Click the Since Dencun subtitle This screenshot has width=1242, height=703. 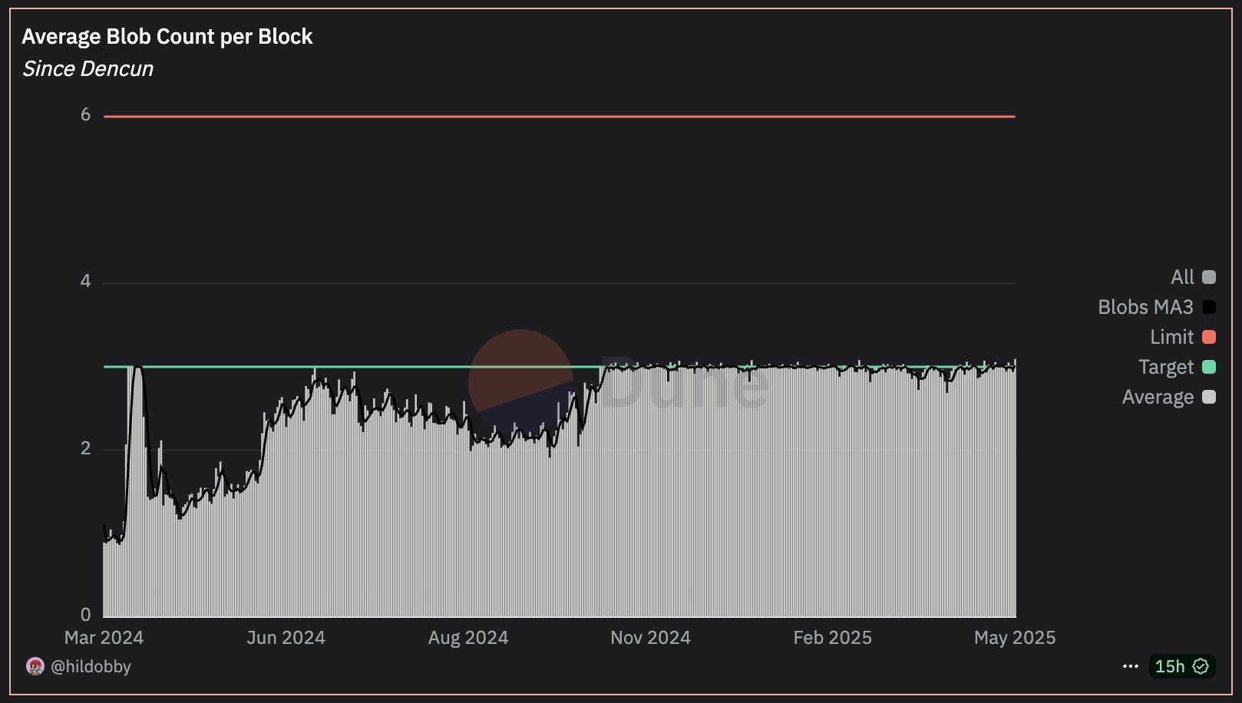[88, 68]
